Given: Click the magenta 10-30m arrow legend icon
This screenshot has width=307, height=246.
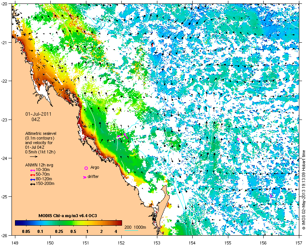Looking at the screenshot, I should coord(33,170).
